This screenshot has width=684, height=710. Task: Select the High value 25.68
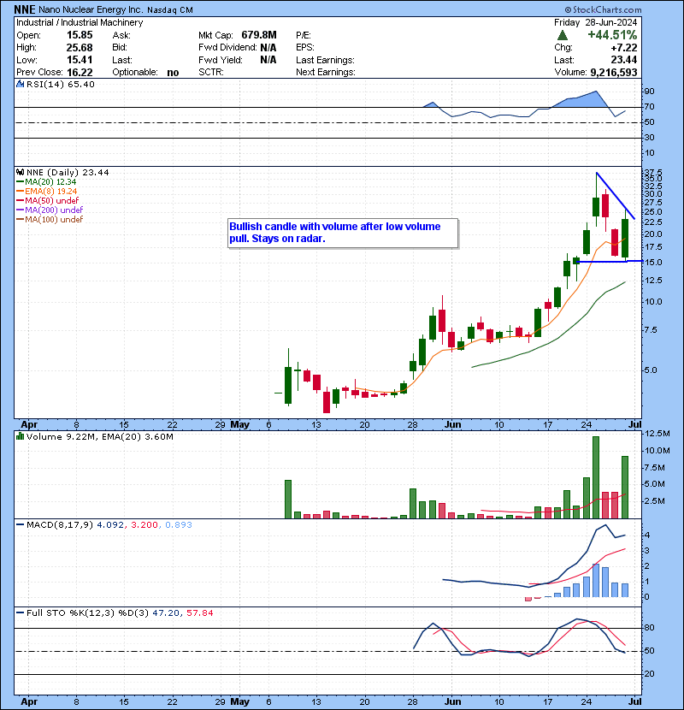(x=80, y=48)
